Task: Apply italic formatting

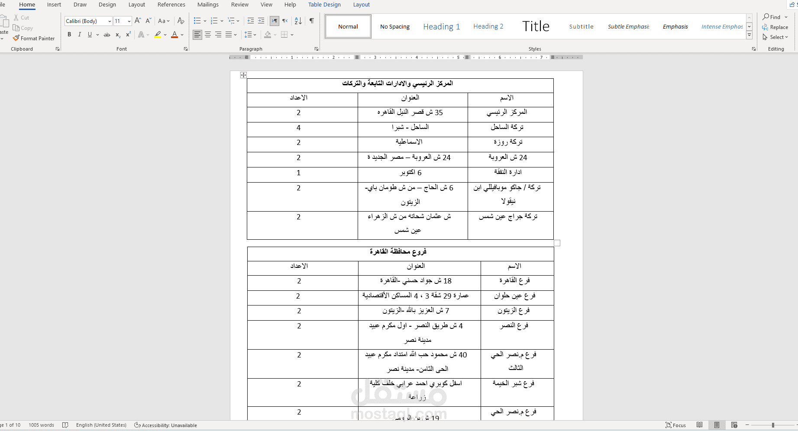Action: (80, 35)
